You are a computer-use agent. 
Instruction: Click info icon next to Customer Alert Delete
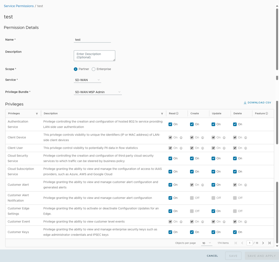tap(246, 185)
